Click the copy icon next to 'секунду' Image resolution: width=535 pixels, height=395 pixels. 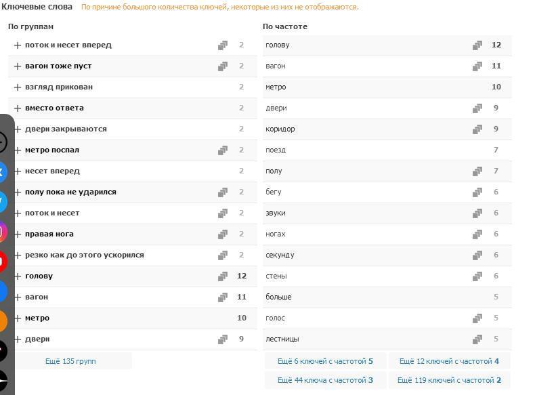coord(477,255)
